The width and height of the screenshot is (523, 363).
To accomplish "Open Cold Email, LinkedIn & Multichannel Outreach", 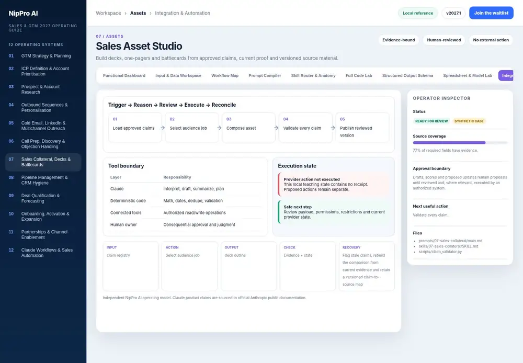I will pyautogui.click(x=43, y=126).
